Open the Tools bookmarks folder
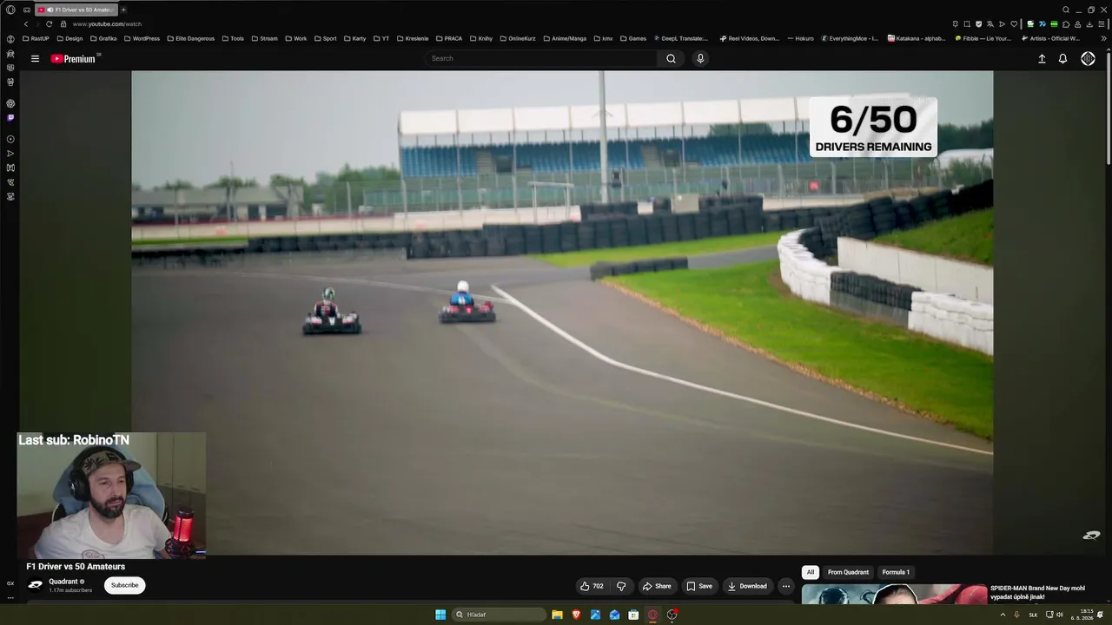This screenshot has width=1112, height=625. (x=233, y=38)
